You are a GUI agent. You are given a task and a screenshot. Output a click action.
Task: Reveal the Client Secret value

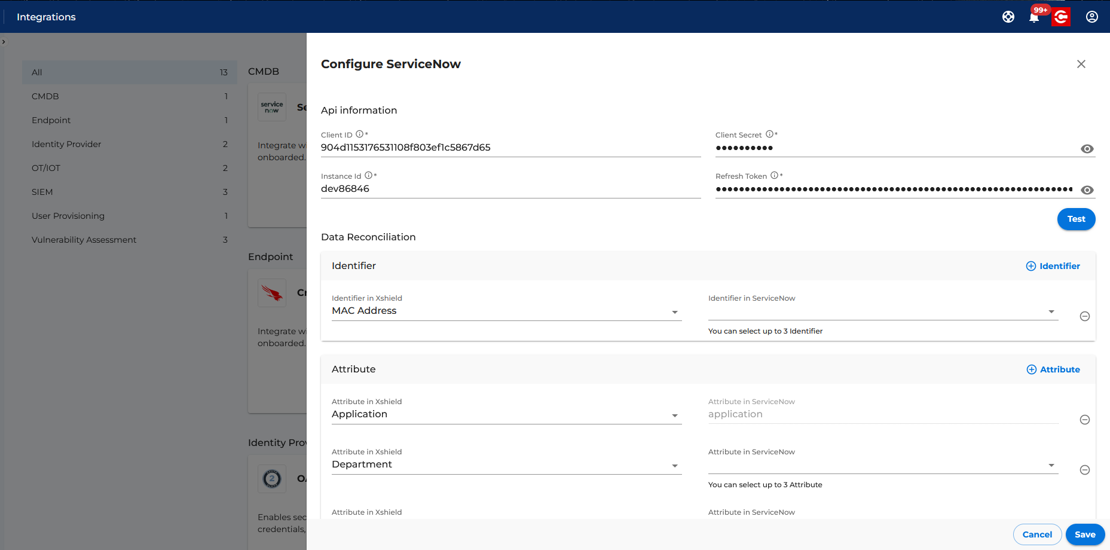pyautogui.click(x=1087, y=149)
